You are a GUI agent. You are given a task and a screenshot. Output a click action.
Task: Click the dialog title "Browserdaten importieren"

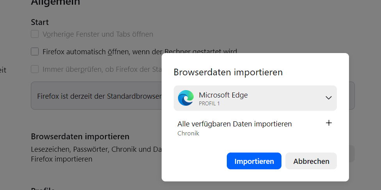[x=228, y=72]
